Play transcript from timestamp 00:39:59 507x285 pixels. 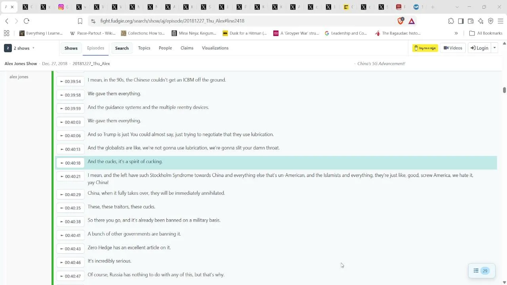71,108
